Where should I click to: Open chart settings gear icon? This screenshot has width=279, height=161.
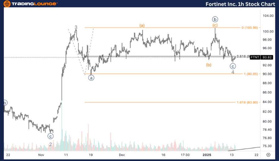click(268, 155)
